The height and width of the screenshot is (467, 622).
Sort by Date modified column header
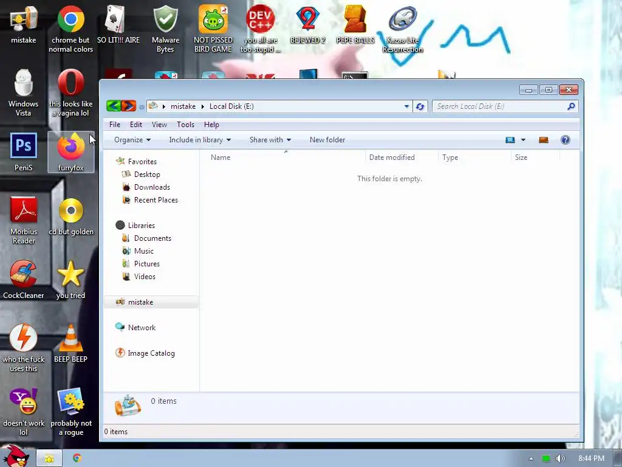pos(402,157)
